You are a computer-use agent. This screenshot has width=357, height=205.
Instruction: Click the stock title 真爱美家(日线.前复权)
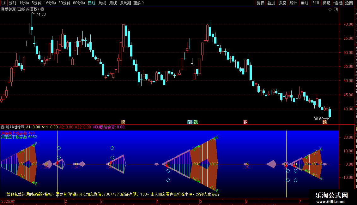click(20, 9)
